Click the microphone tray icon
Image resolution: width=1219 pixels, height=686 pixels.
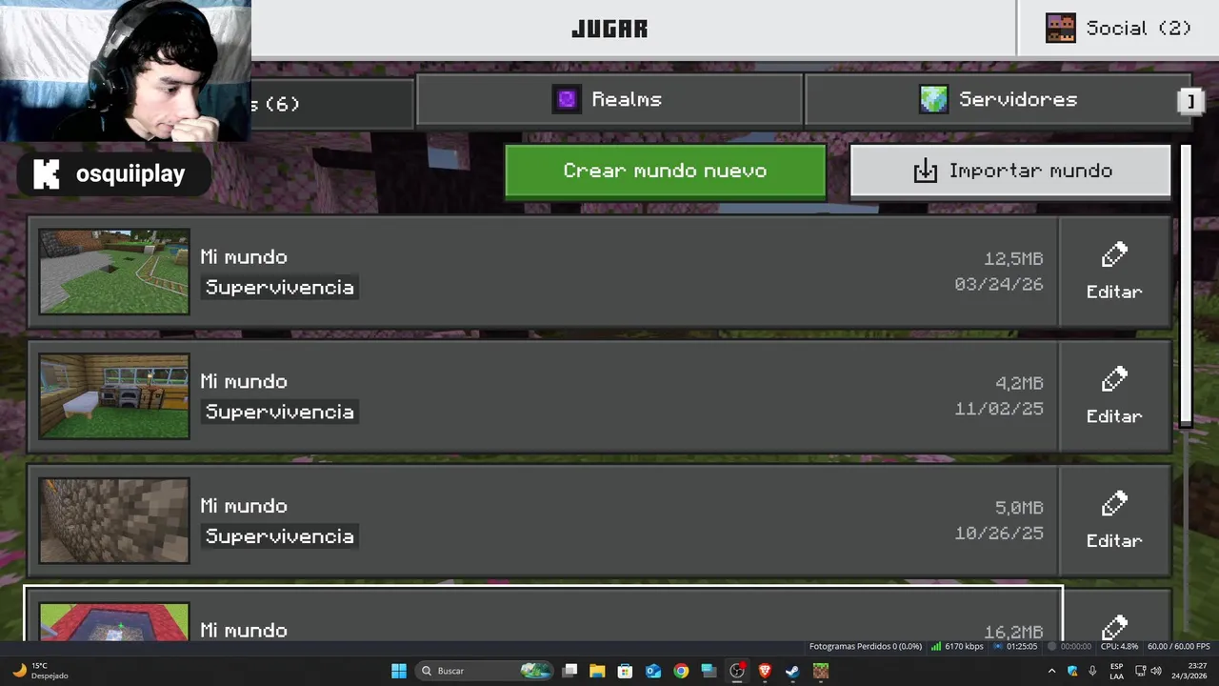(x=1092, y=671)
